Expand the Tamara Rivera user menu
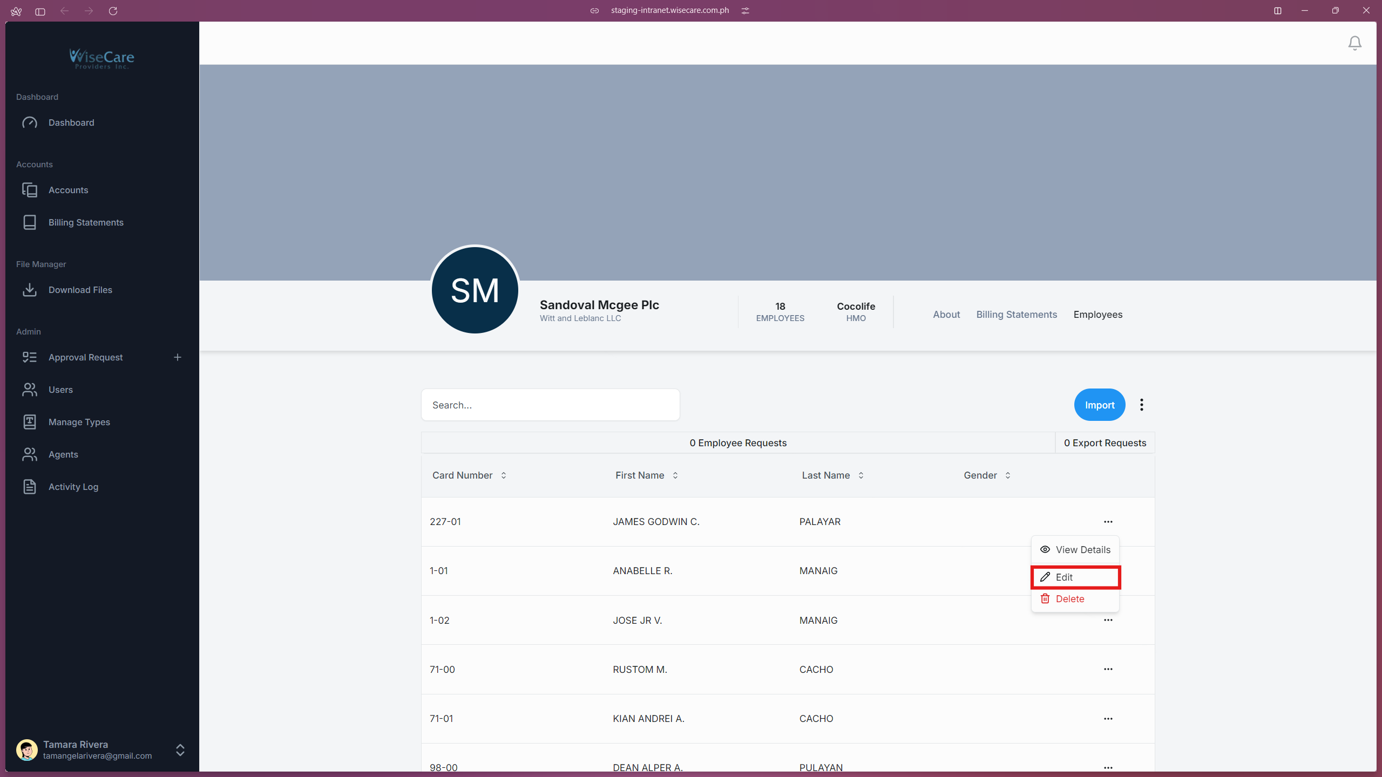This screenshot has width=1382, height=777. [180, 749]
